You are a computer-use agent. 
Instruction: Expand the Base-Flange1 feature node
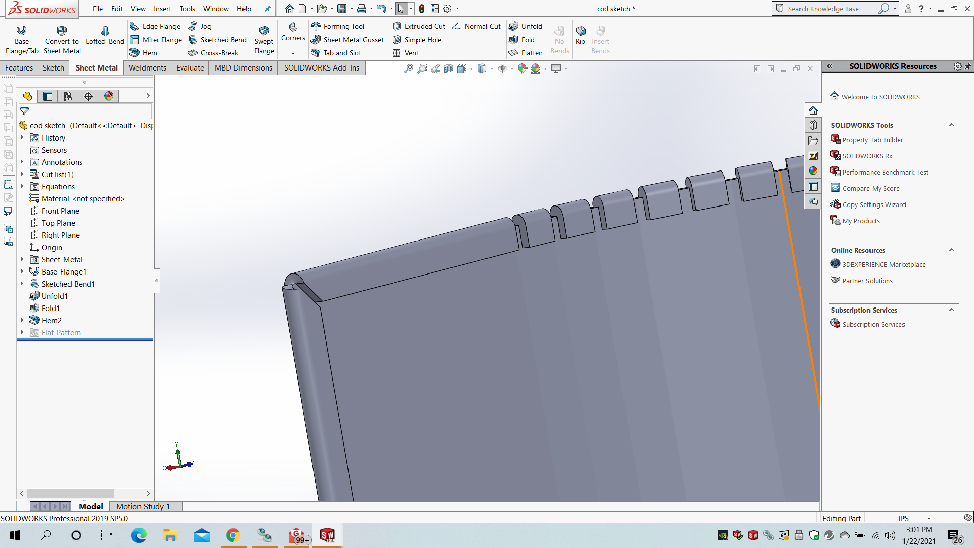[22, 271]
